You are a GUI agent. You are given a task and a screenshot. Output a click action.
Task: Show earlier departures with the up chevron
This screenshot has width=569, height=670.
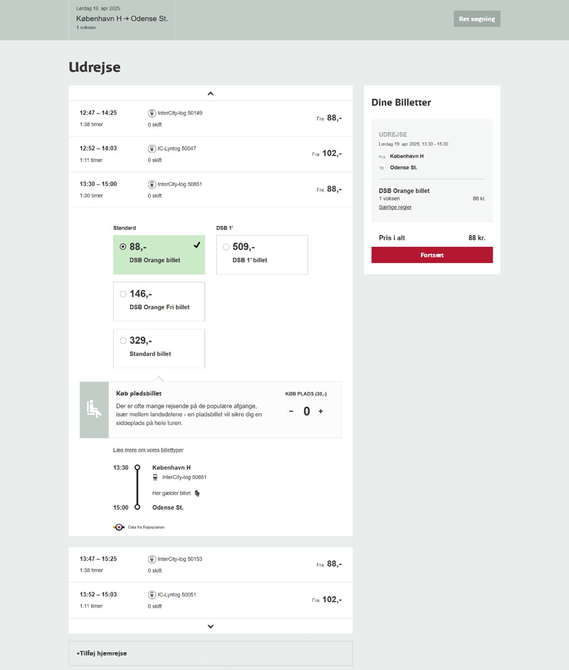[x=210, y=93]
